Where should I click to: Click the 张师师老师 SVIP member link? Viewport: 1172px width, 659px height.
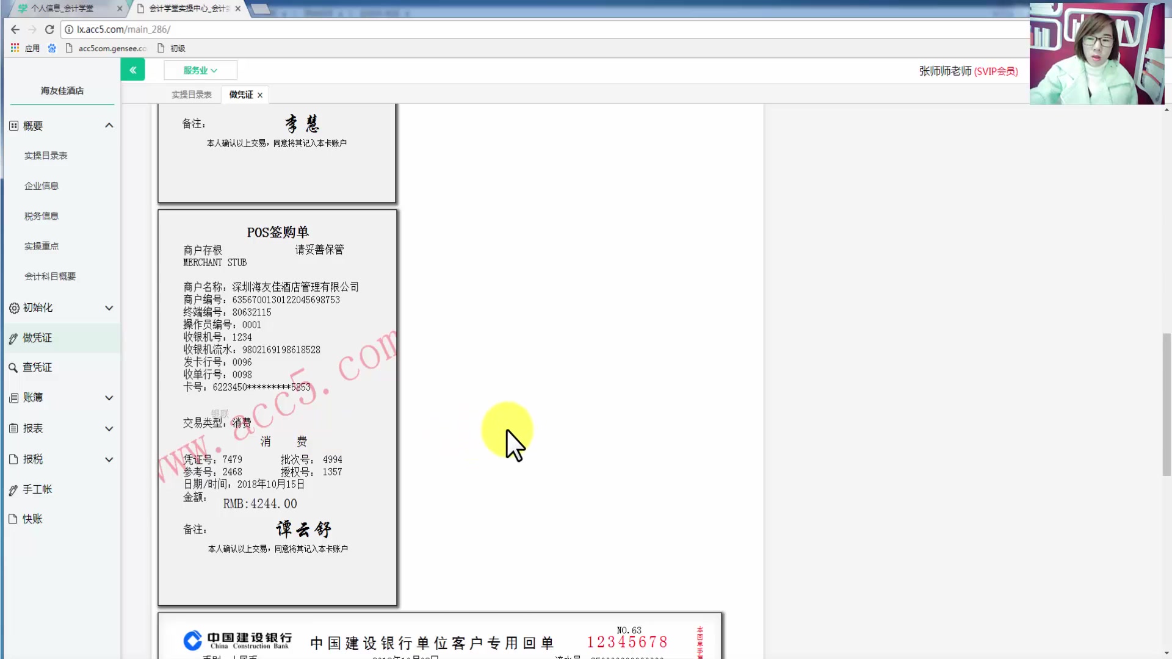click(968, 71)
